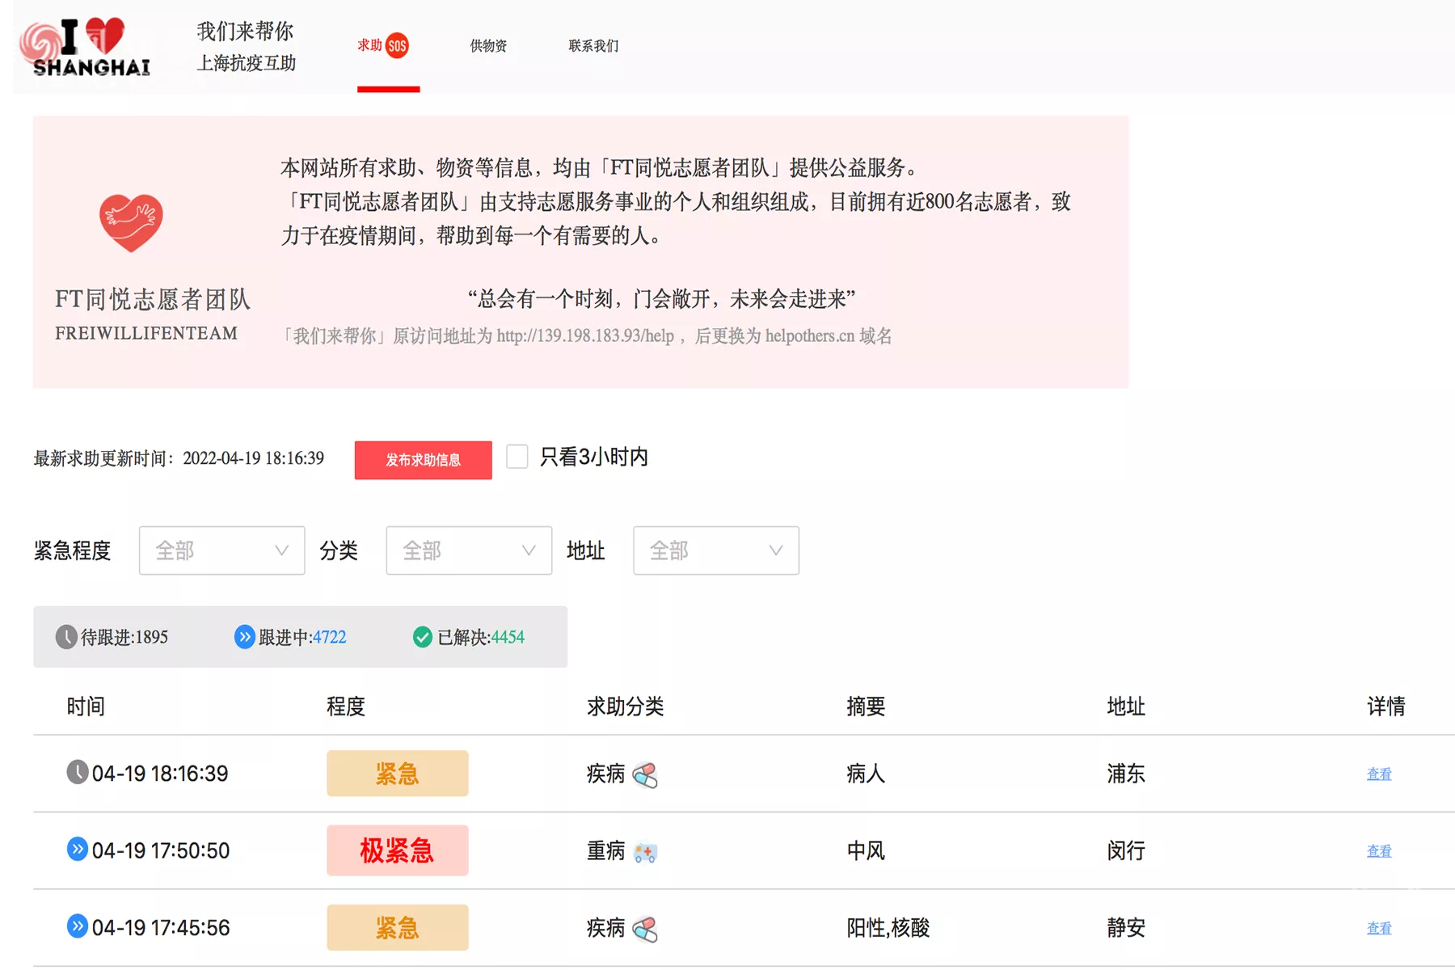The height and width of the screenshot is (970, 1455).
Task: Filter by 已解决:4454 status
Action: [469, 637]
